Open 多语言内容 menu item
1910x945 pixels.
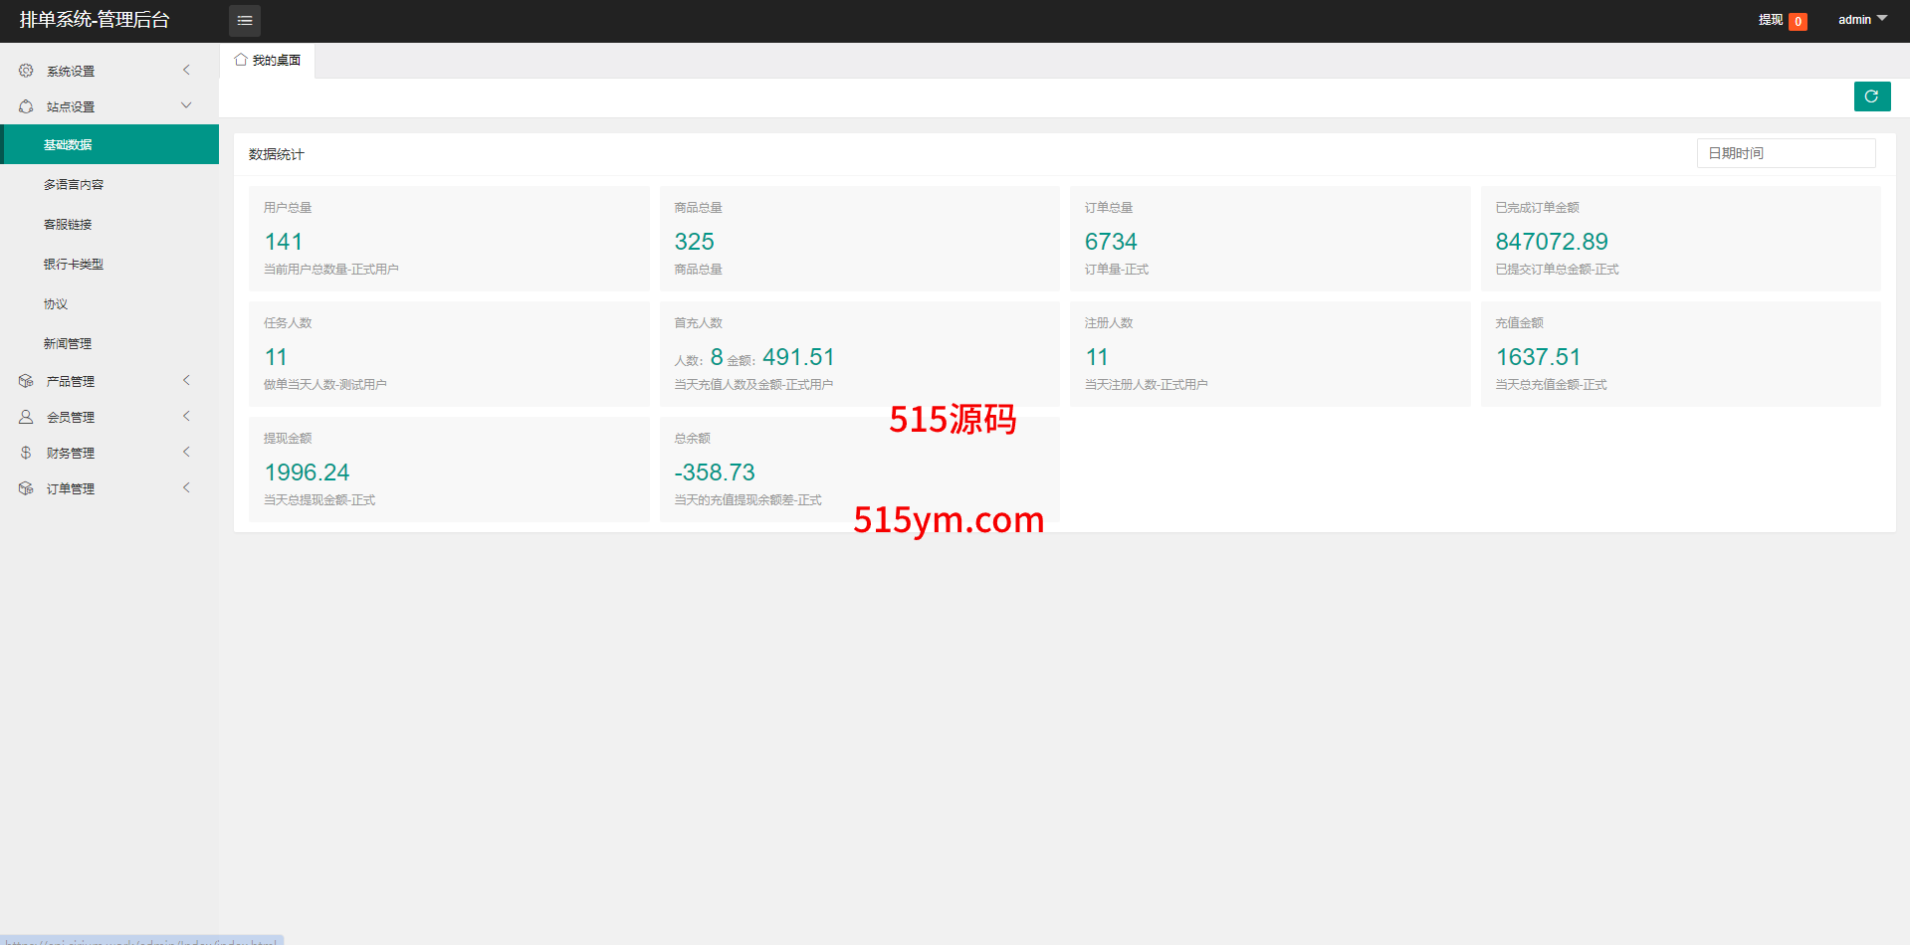click(74, 185)
